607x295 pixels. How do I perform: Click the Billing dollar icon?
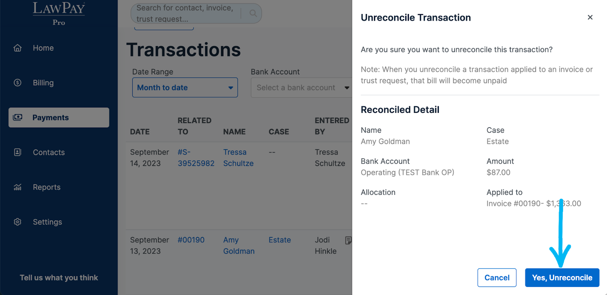pyautogui.click(x=17, y=83)
